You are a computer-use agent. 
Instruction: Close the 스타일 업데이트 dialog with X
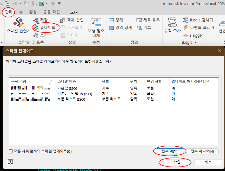(x=220, y=51)
